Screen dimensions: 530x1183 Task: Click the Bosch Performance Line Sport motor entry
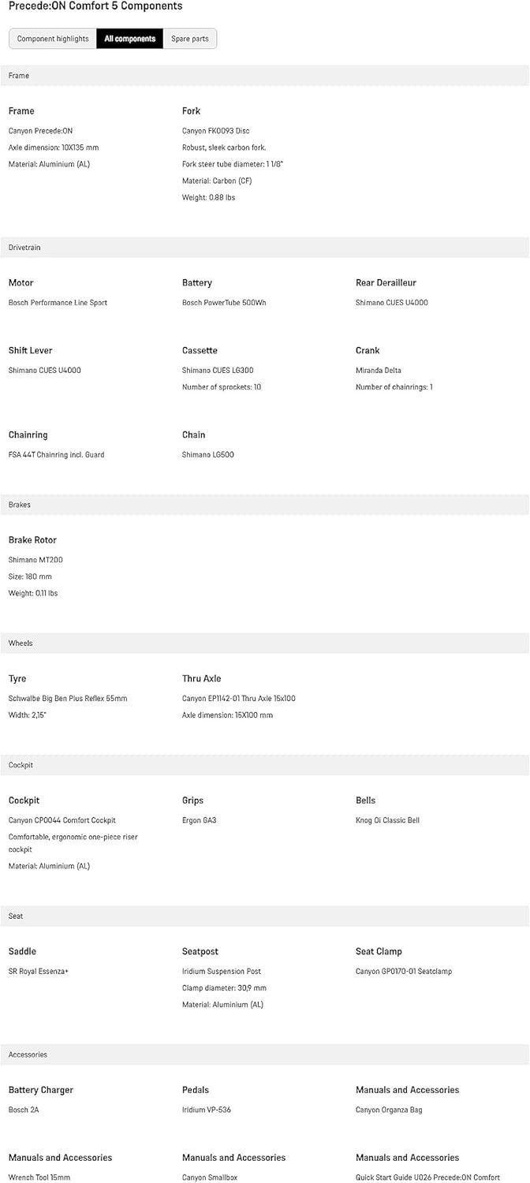coord(58,303)
